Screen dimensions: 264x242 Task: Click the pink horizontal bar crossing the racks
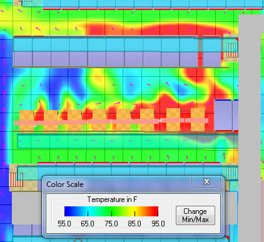[x=111, y=121]
